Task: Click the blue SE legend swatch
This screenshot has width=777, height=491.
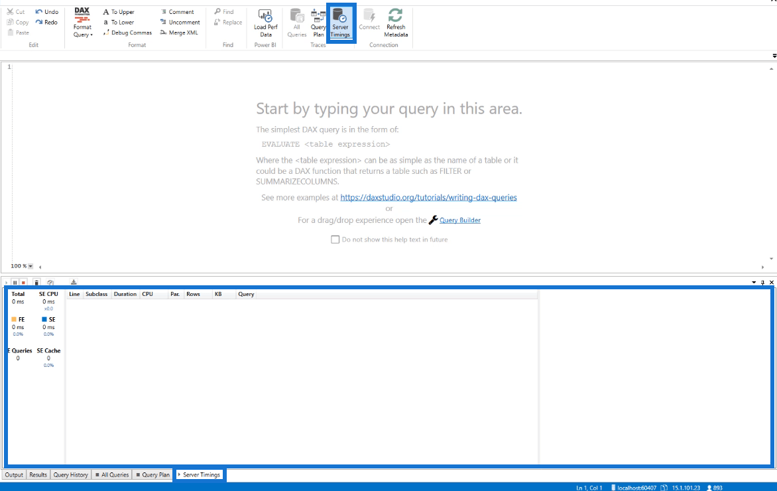Action: click(44, 319)
